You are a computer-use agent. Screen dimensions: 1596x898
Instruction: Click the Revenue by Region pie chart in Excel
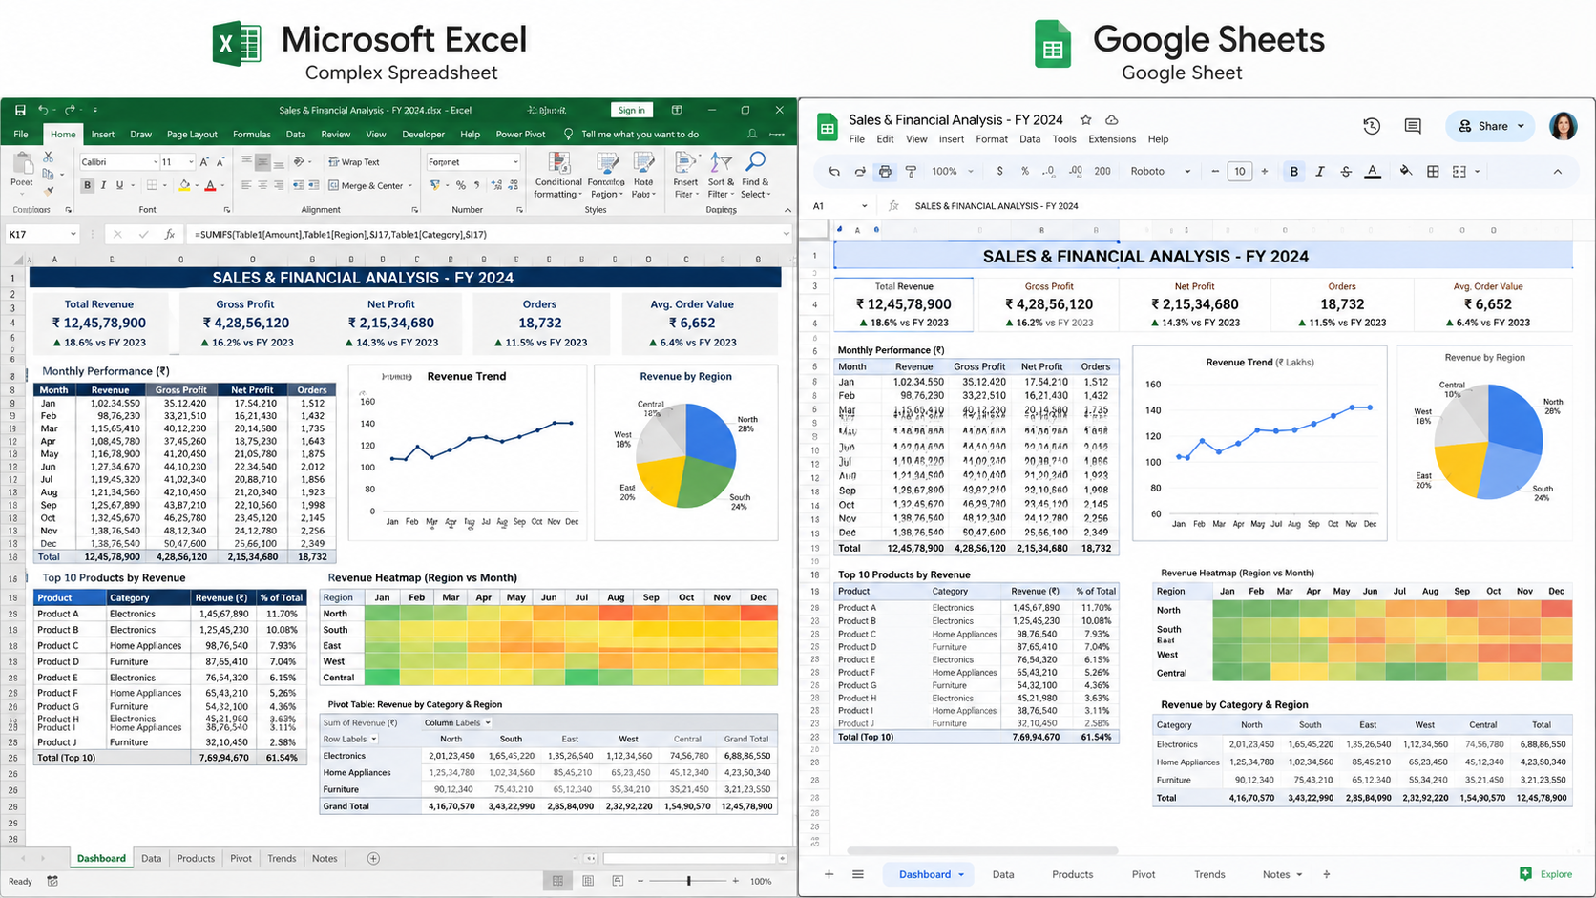[685, 455]
